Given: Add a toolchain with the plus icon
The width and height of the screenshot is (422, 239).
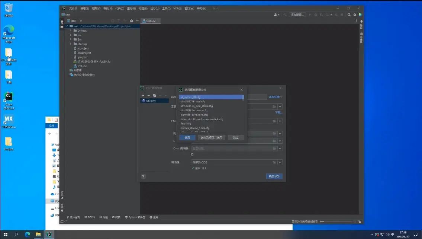Looking at the screenshot, I should tap(143, 96).
